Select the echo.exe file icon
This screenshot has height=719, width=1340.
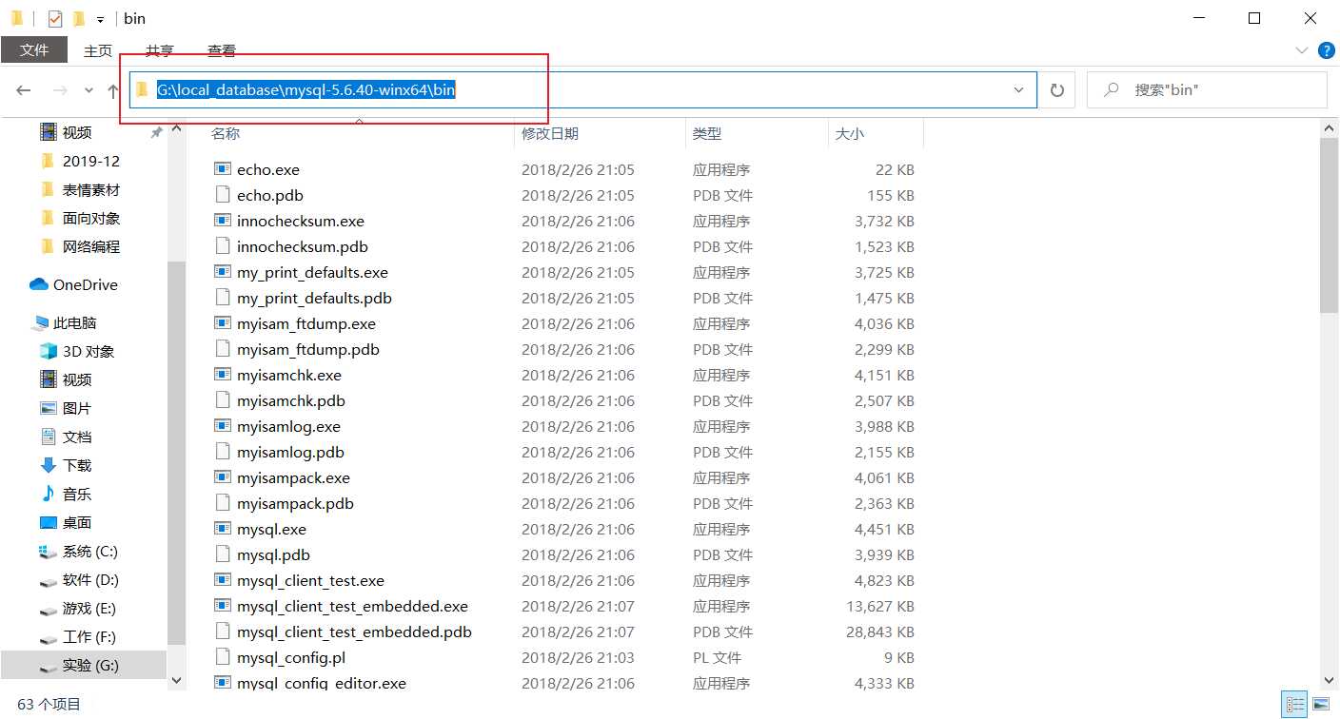pos(223,169)
